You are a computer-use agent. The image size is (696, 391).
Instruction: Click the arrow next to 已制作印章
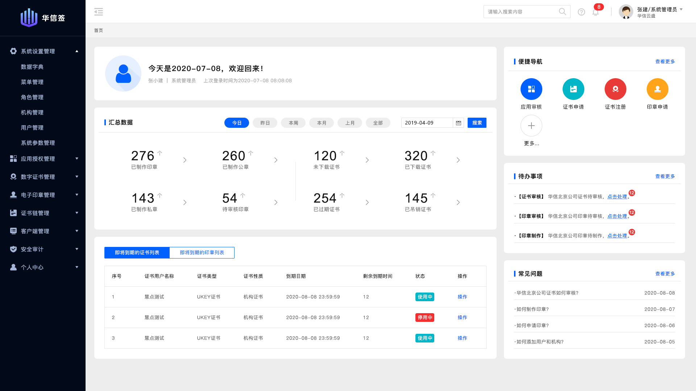click(x=185, y=160)
